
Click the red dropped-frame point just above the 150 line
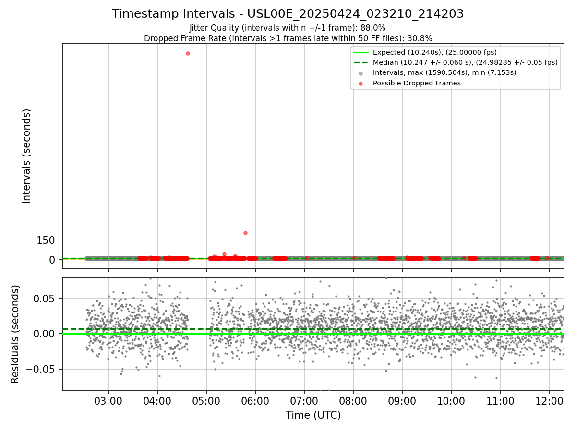click(x=245, y=233)
